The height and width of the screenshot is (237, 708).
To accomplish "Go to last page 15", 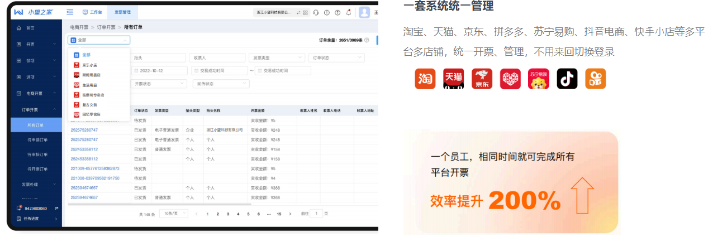I will (x=279, y=214).
